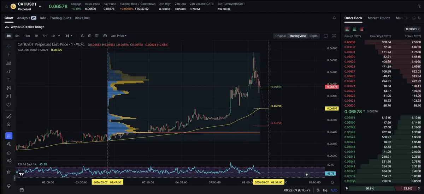
Task: Click the dollar-circle icon in chart toolbar
Action: [x=90, y=36]
